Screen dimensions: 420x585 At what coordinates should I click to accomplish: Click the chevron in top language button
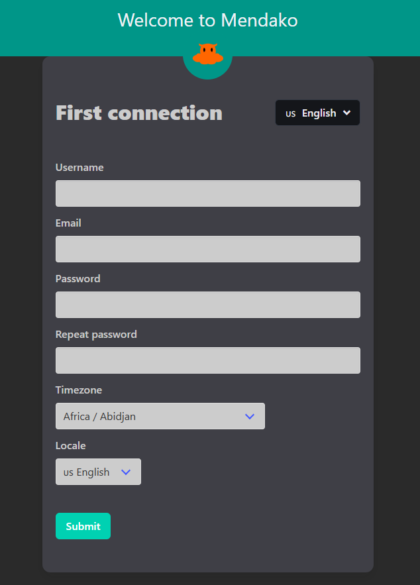tap(346, 113)
